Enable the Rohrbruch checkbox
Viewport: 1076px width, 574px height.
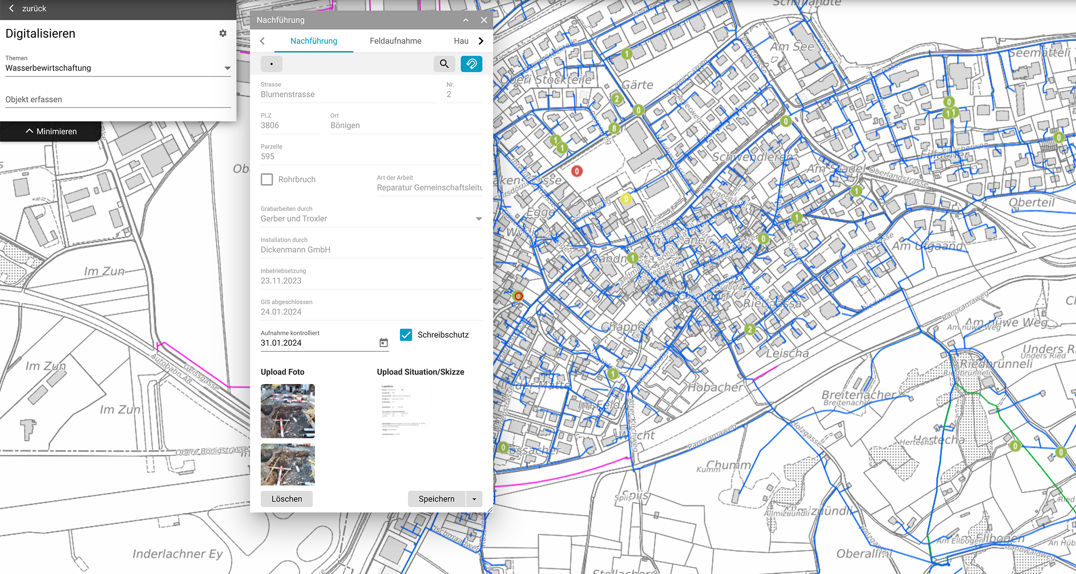[267, 179]
